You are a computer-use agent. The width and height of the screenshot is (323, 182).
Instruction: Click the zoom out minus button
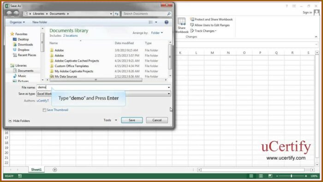[x=277, y=176]
